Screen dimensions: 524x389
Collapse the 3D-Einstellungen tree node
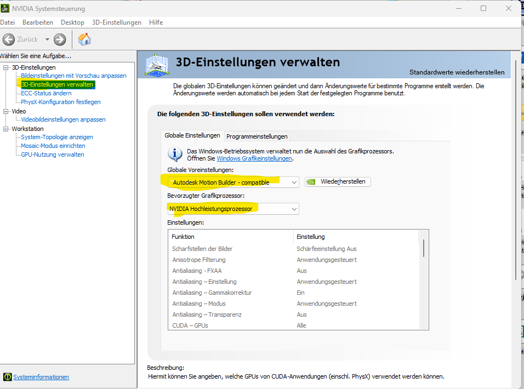click(5, 67)
